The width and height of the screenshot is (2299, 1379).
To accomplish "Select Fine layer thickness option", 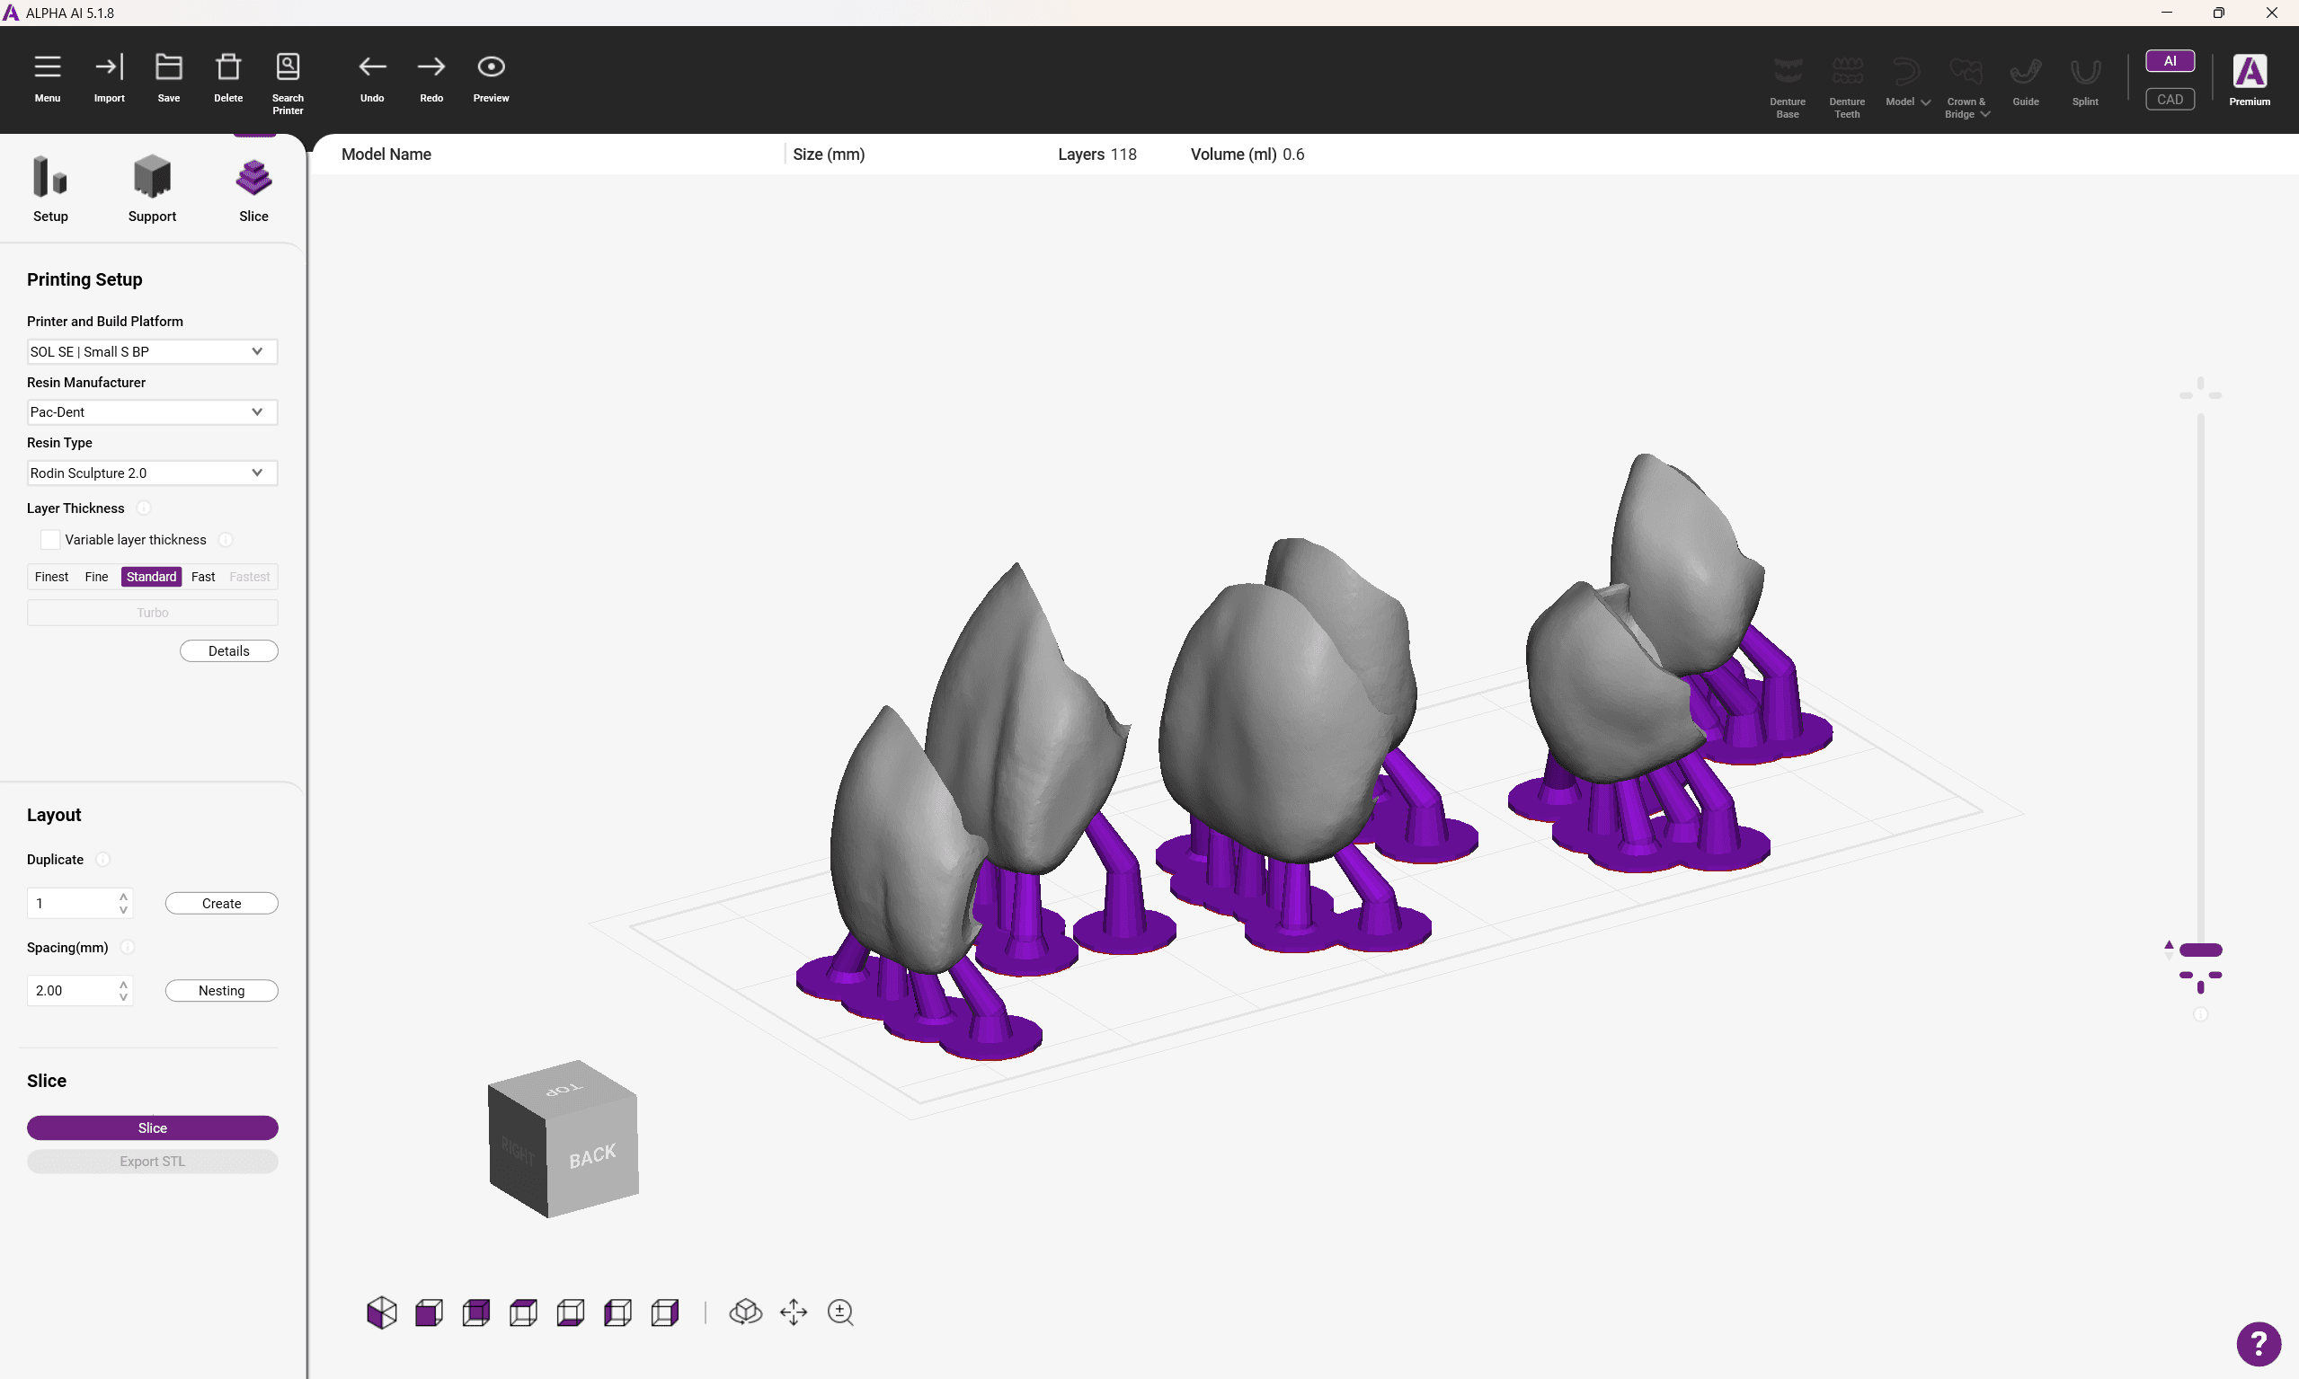I will [x=96, y=577].
